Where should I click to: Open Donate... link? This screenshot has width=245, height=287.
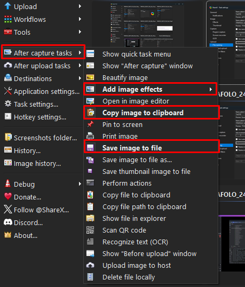[x=43, y=197]
